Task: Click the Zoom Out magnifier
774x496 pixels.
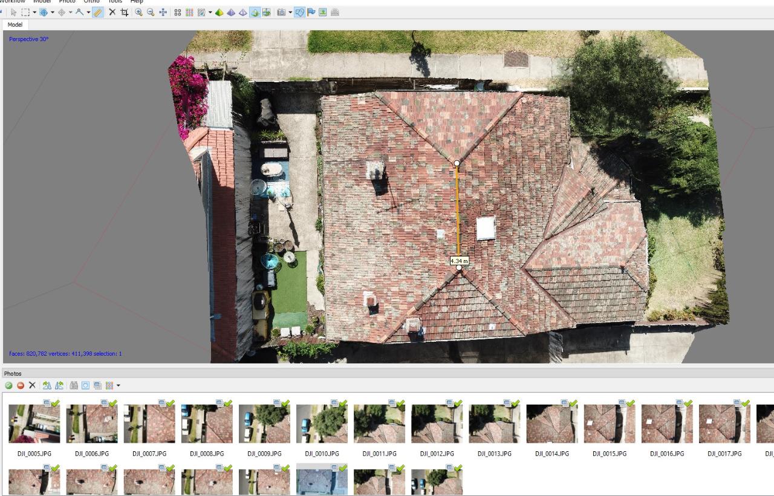Action: 151,12
